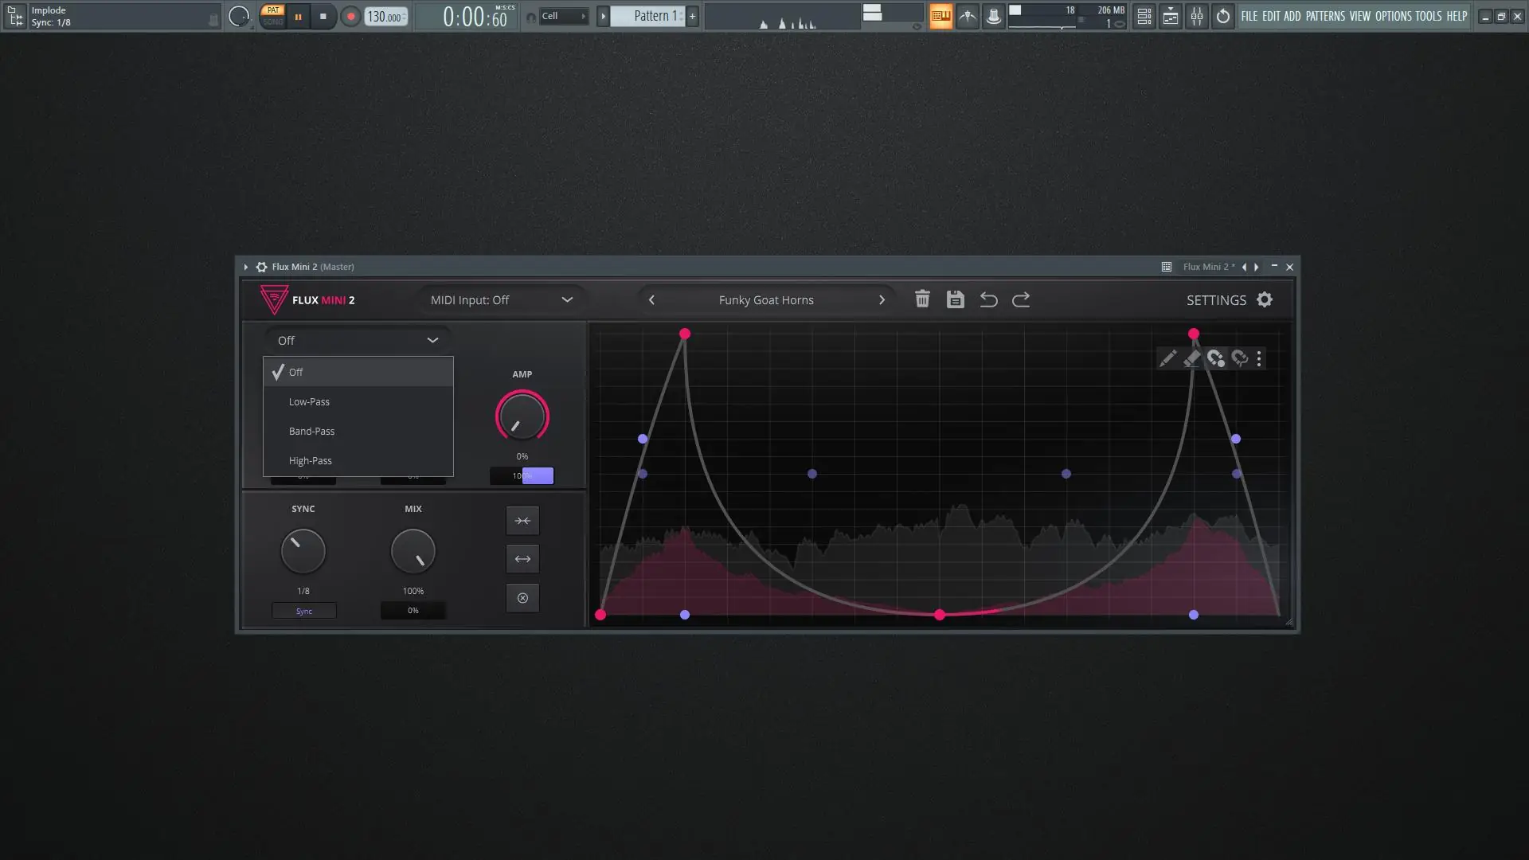The width and height of the screenshot is (1529, 860).
Task: Click the horizontal flip arrows button
Action: [x=522, y=559]
